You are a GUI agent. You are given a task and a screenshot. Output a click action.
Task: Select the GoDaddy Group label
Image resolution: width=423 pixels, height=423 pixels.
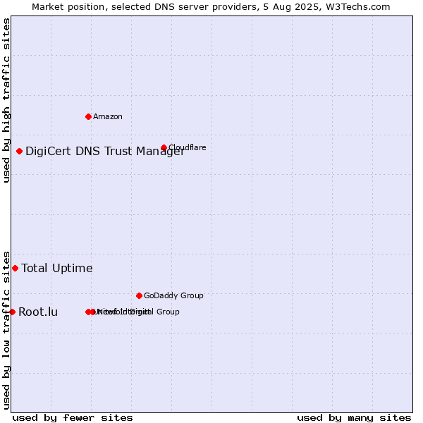(x=173, y=296)
